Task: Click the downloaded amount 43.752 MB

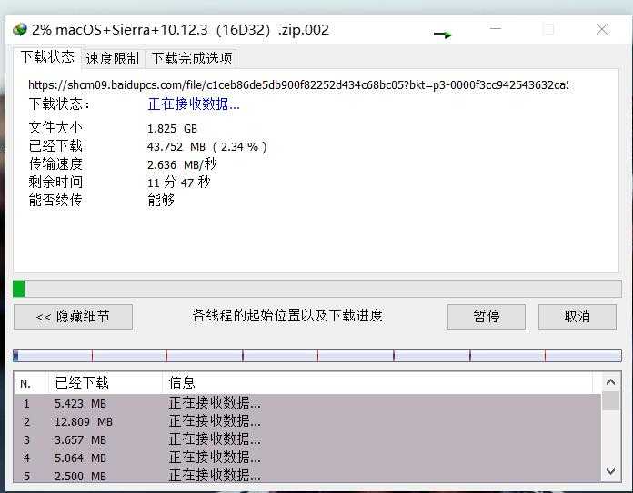Action: click(206, 147)
